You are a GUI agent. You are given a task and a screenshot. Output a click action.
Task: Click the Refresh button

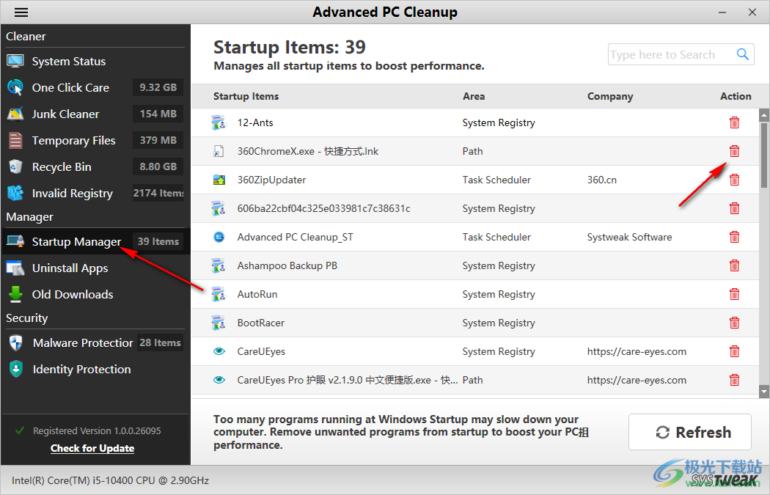coord(690,432)
